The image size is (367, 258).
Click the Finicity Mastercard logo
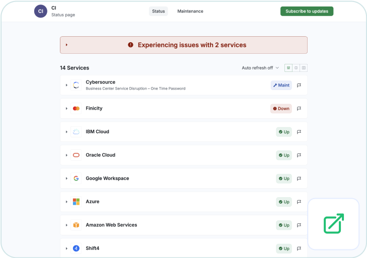point(76,109)
